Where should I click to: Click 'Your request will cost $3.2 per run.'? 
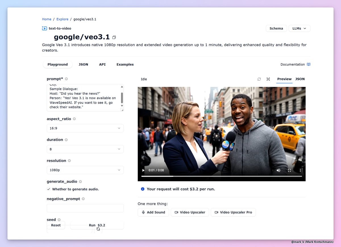point(181,189)
